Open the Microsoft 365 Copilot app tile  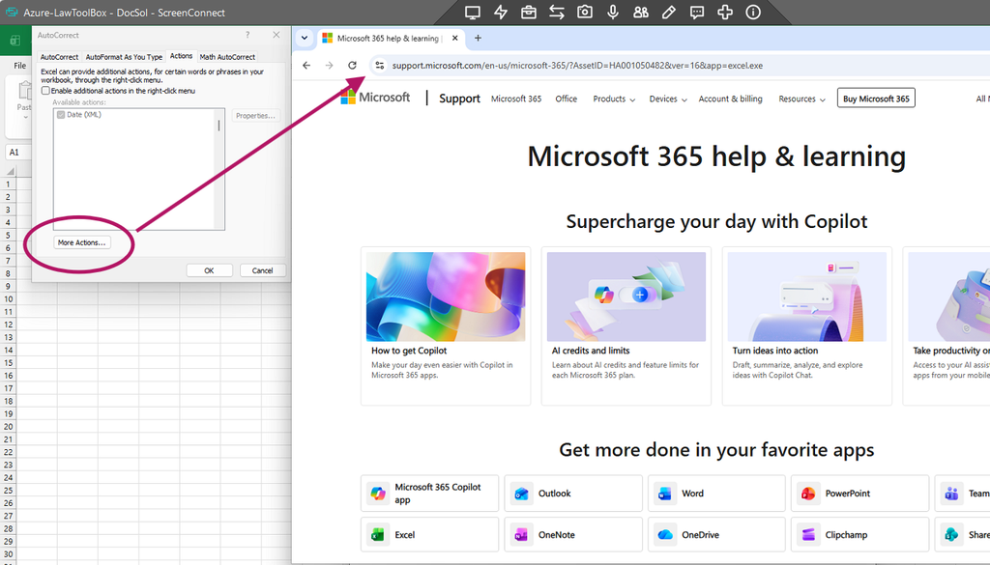[x=430, y=494]
